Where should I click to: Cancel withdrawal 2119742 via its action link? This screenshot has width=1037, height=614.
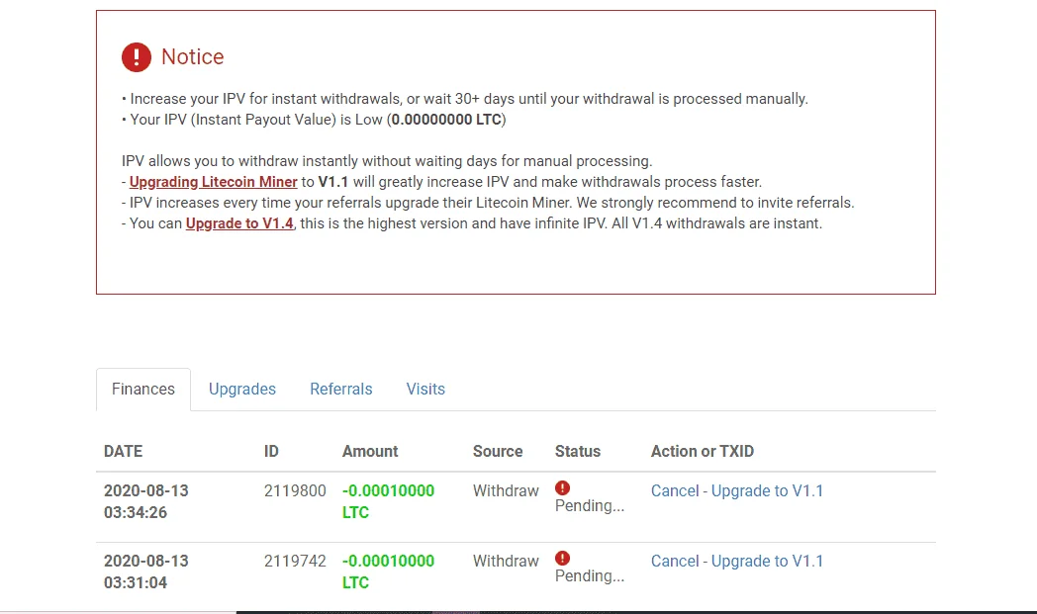pos(737,562)
